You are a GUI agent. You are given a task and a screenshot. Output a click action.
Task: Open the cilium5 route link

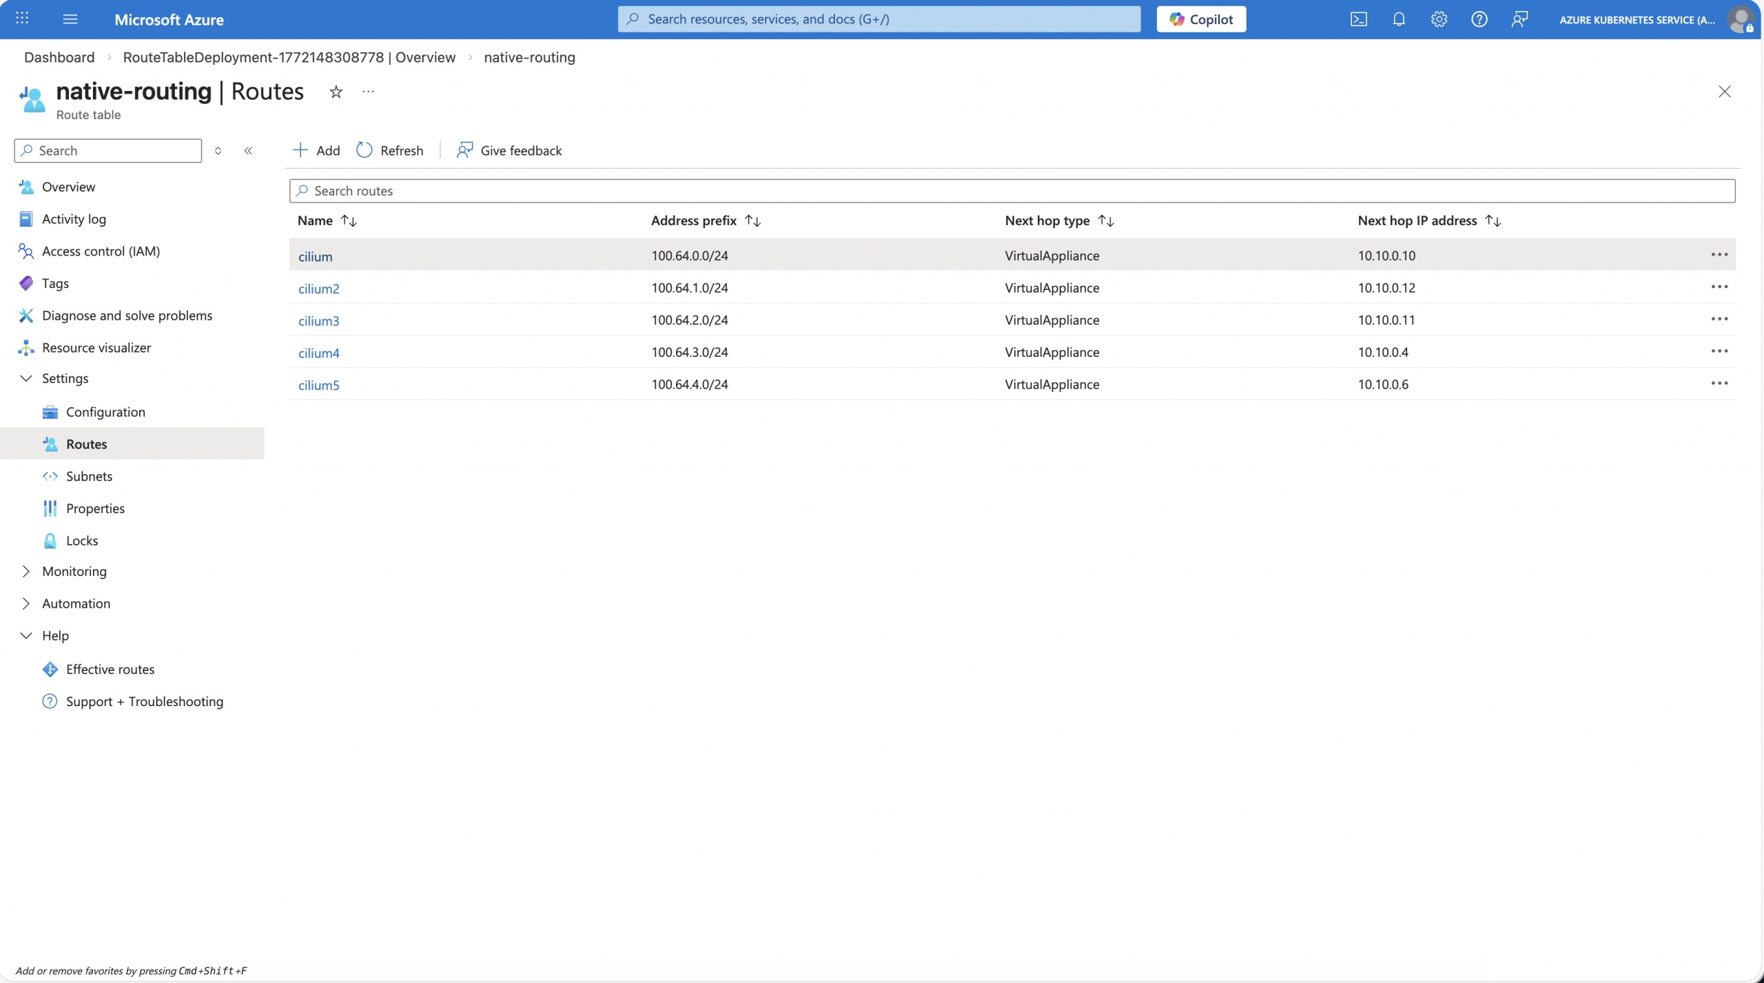pos(318,385)
